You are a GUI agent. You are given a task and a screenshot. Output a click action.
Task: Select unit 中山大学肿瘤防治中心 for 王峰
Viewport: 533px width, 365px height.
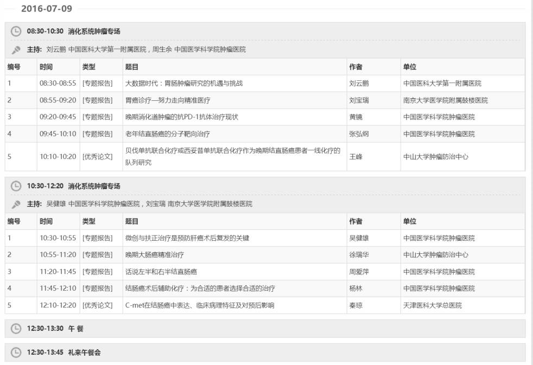coord(436,157)
